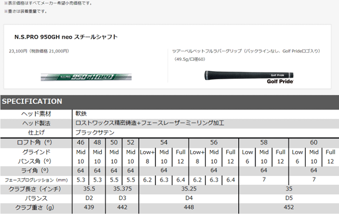Click club length value 35.25
Screen dimensions: 339x221
(189, 189)
